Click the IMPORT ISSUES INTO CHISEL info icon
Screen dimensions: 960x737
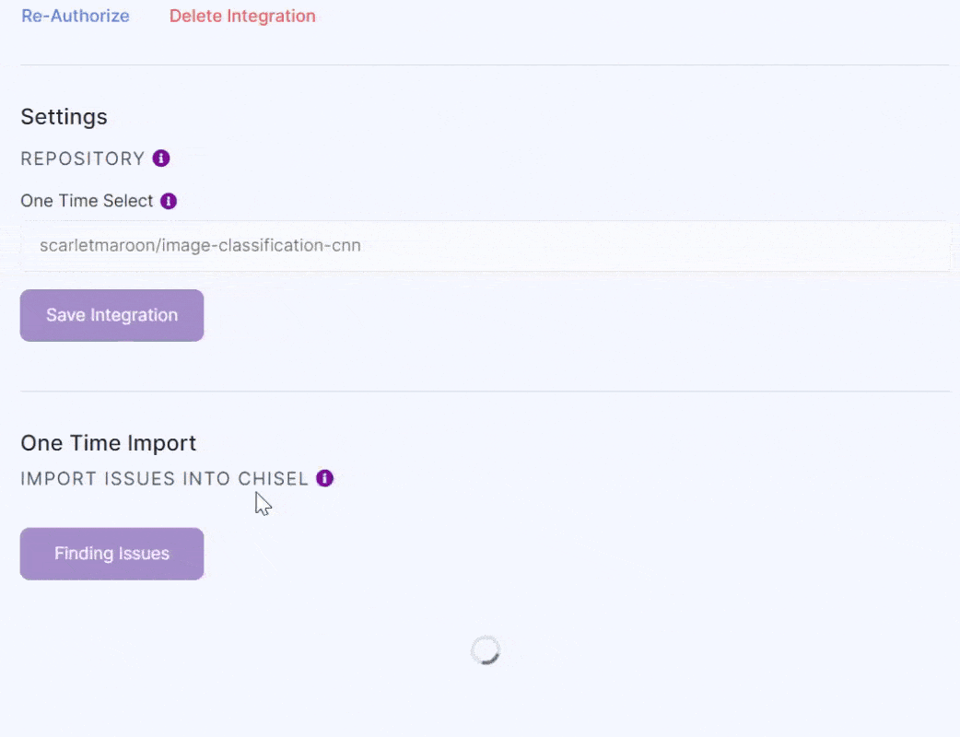coord(323,478)
